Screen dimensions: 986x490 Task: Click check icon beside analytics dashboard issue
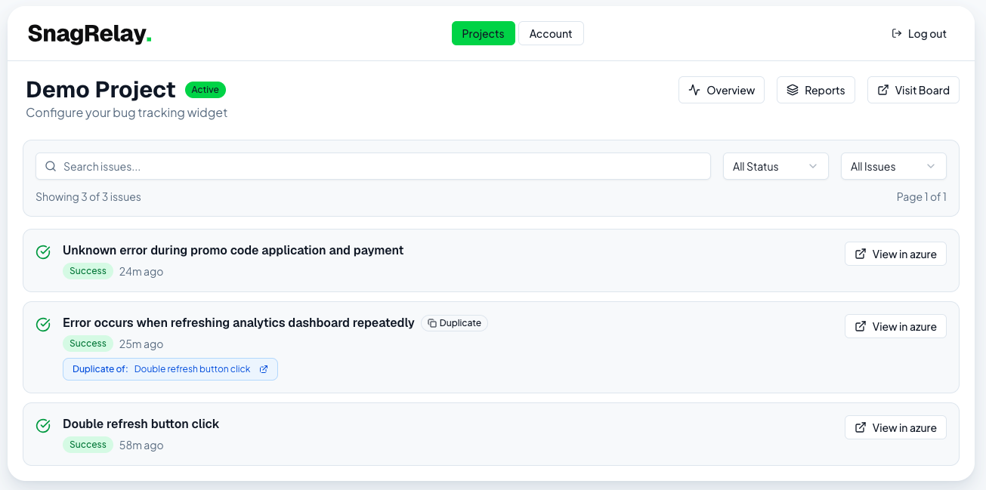[43, 325]
